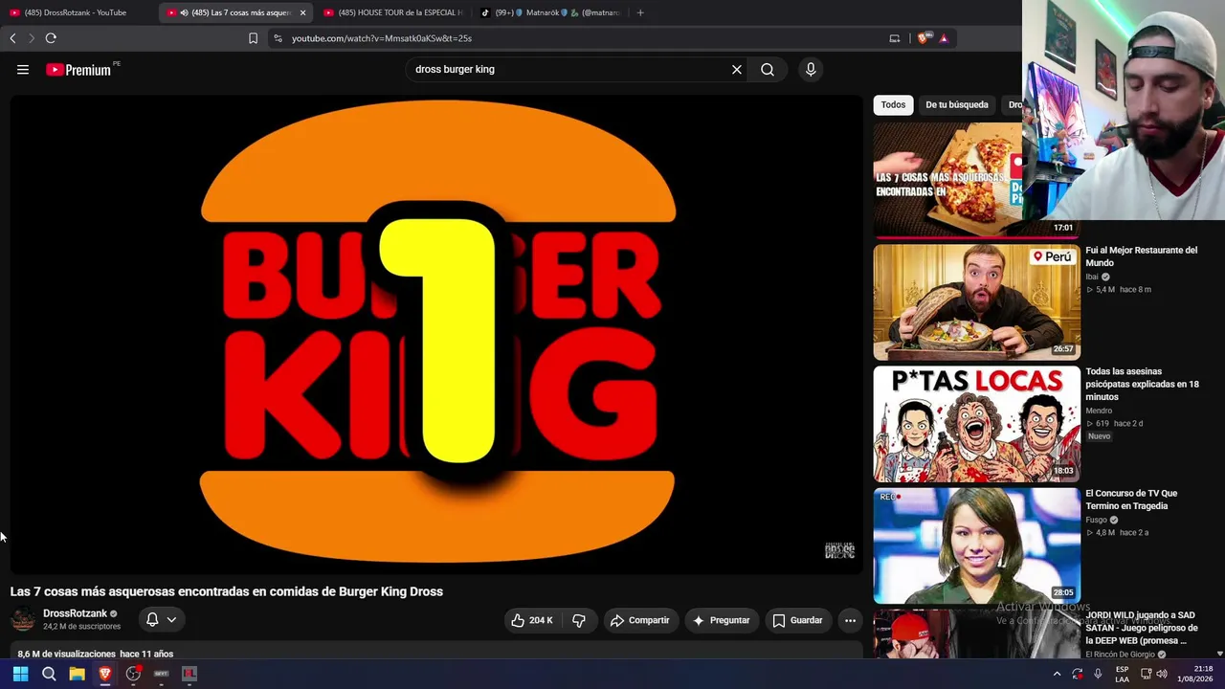The width and height of the screenshot is (1225, 689).
Task: Click the Compartir button
Action: (640, 620)
